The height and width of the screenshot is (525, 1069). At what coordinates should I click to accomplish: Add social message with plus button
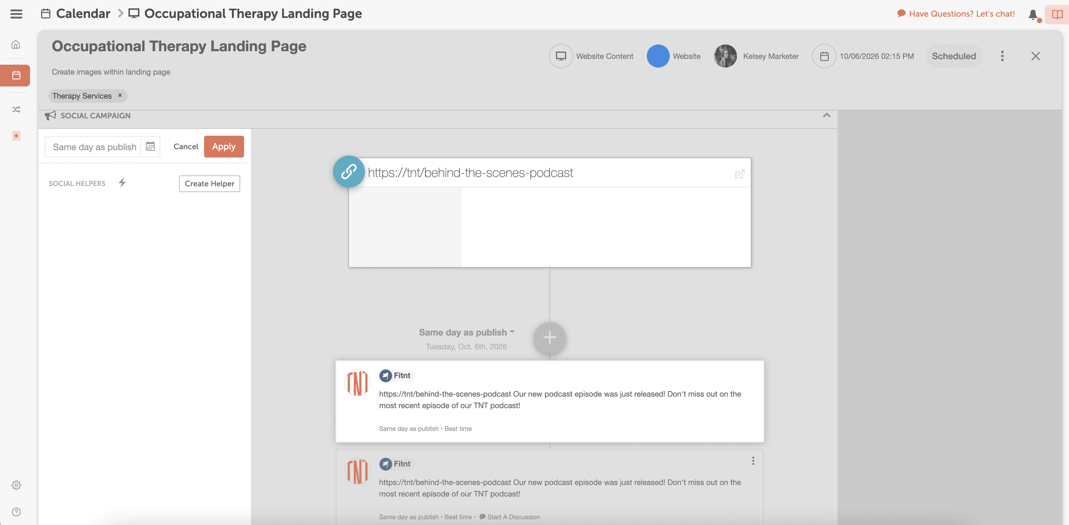550,338
